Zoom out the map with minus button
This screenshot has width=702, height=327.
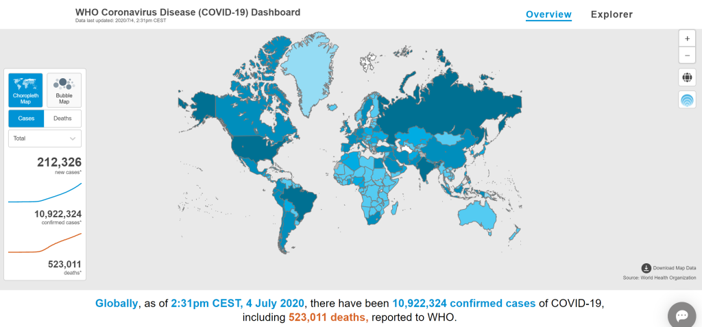687,56
